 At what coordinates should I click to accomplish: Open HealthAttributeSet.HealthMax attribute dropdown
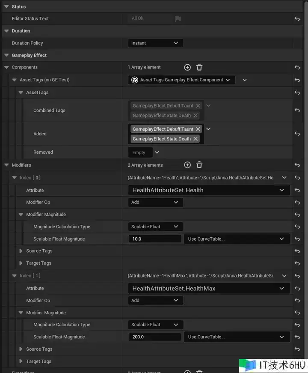click(209, 288)
